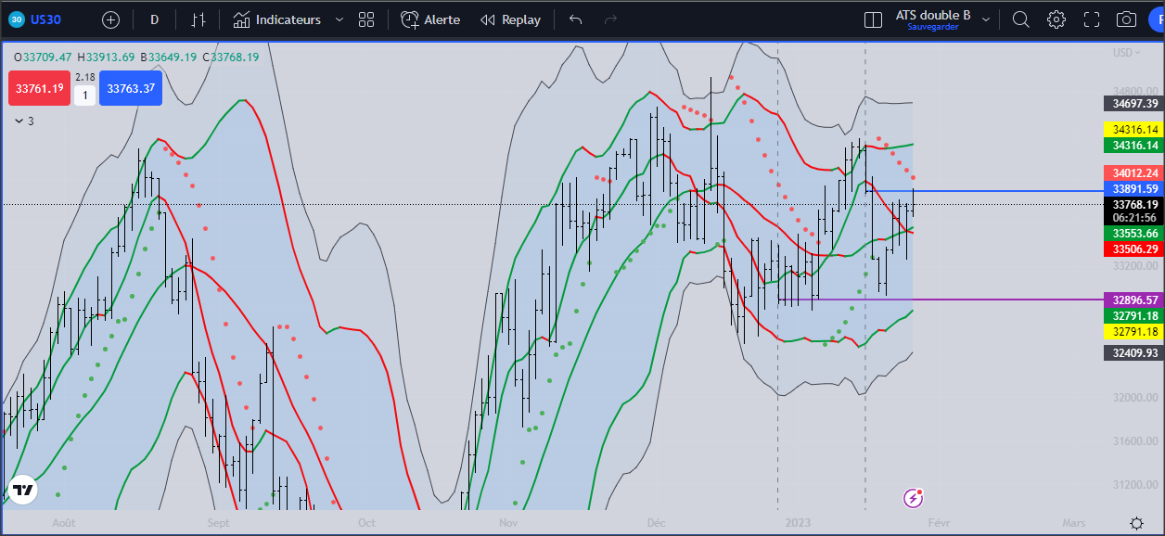Edit the order quantity field showing 1
This screenshot has width=1165, height=536.
click(84, 96)
